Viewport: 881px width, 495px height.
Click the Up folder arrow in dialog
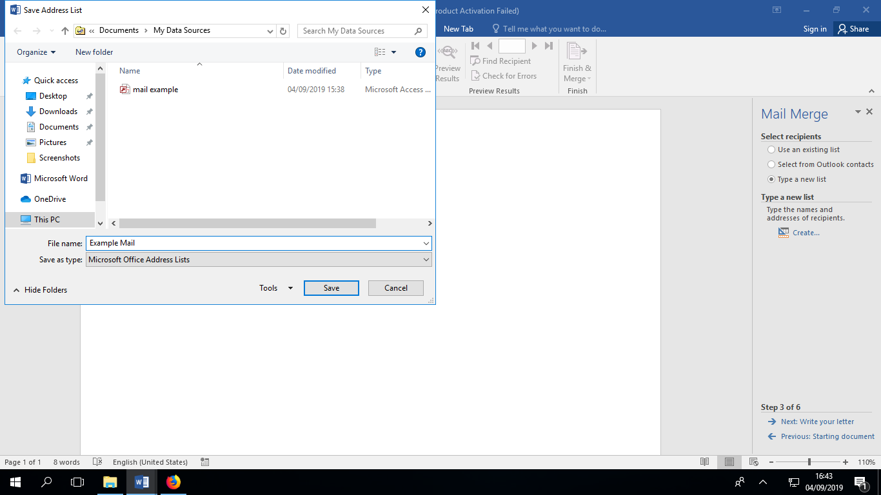point(64,31)
